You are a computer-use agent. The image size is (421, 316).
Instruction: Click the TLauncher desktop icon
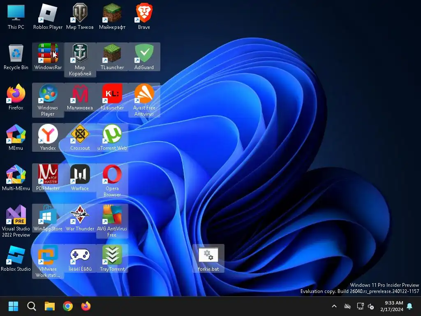tap(112, 57)
